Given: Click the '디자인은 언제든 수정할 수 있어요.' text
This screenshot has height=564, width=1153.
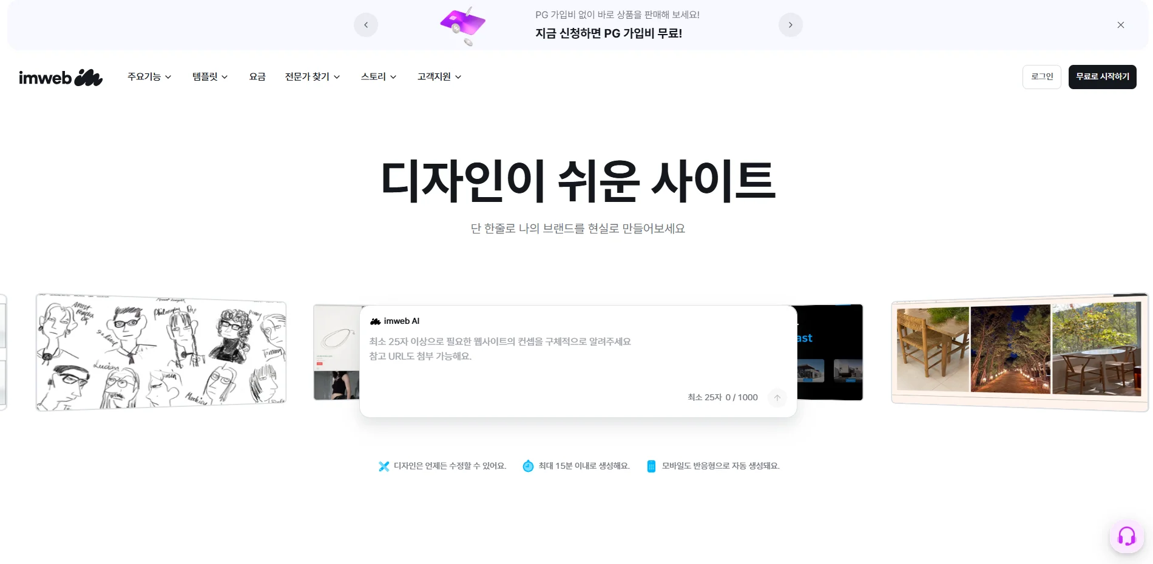Looking at the screenshot, I should (x=450, y=466).
